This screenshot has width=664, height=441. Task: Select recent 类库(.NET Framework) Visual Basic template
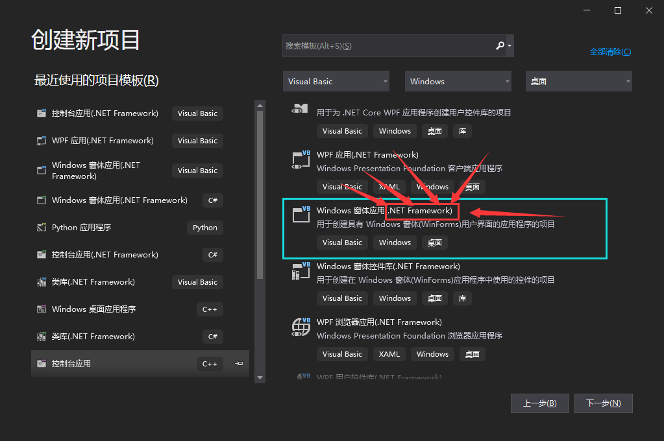pos(129,282)
